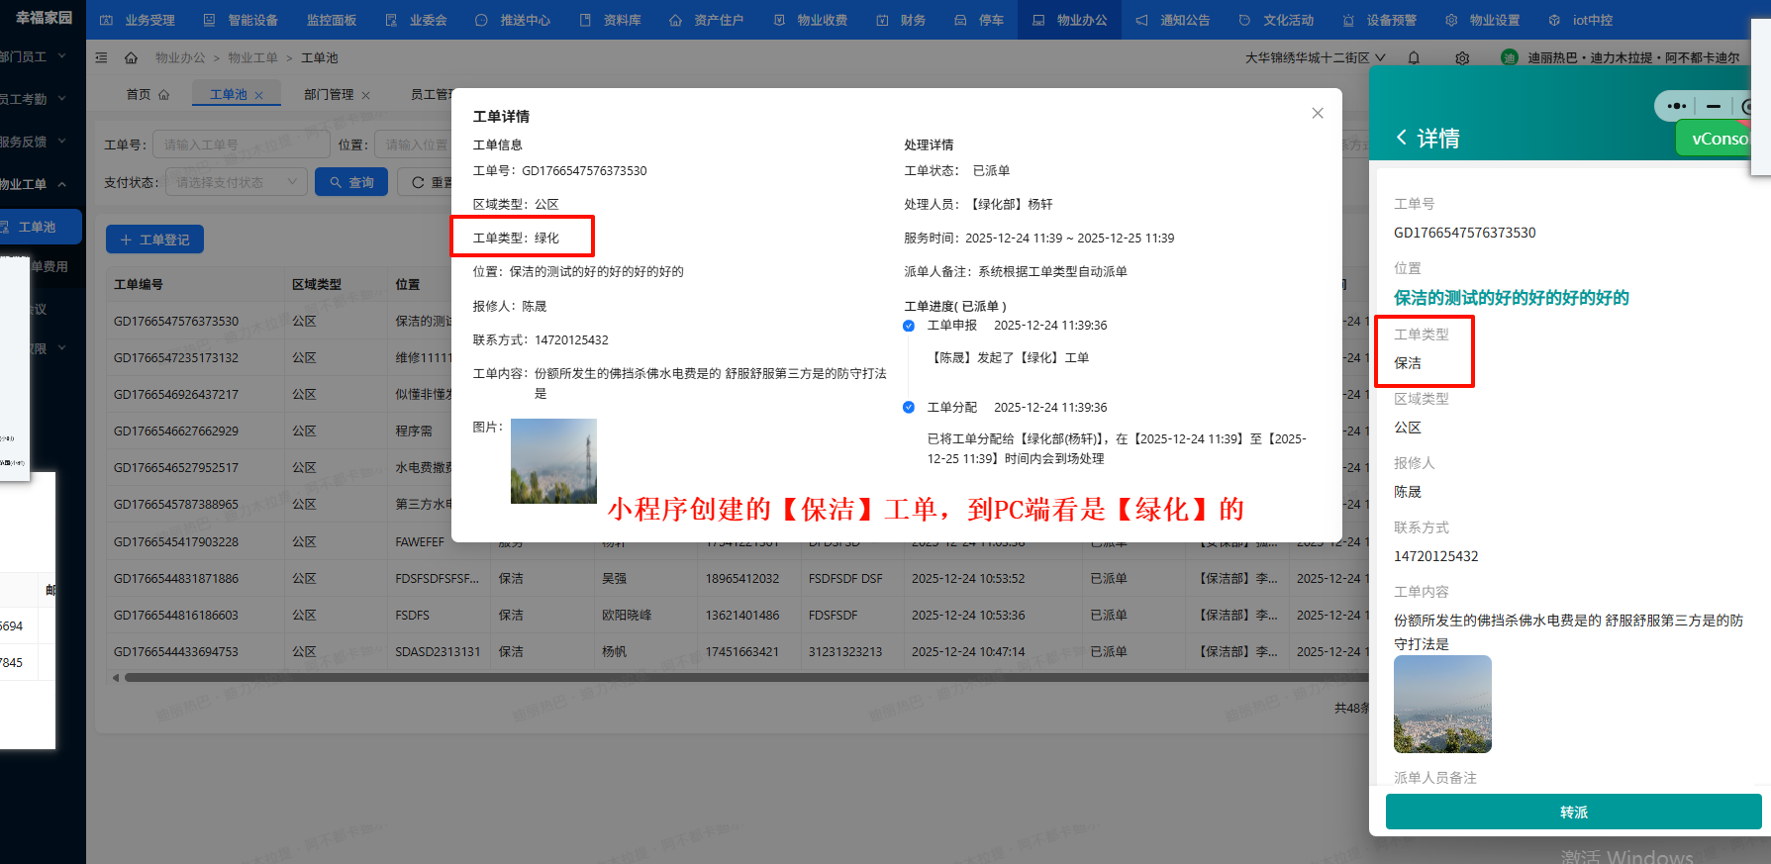Viewport: 1771px width, 864px height.
Task: Click the 查询 search button
Action: coord(351,182)
